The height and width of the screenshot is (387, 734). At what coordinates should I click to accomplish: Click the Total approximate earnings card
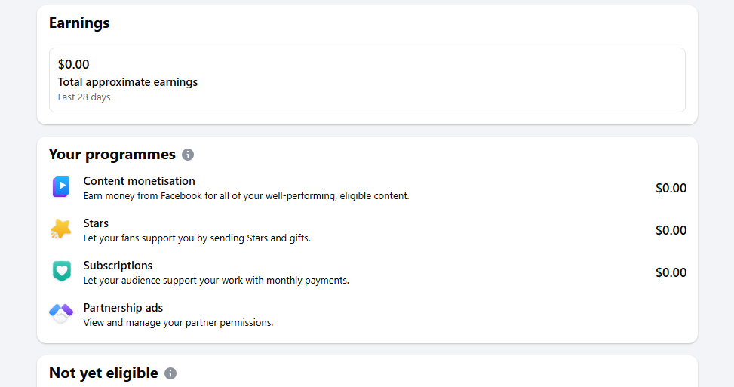pos(367,80)
